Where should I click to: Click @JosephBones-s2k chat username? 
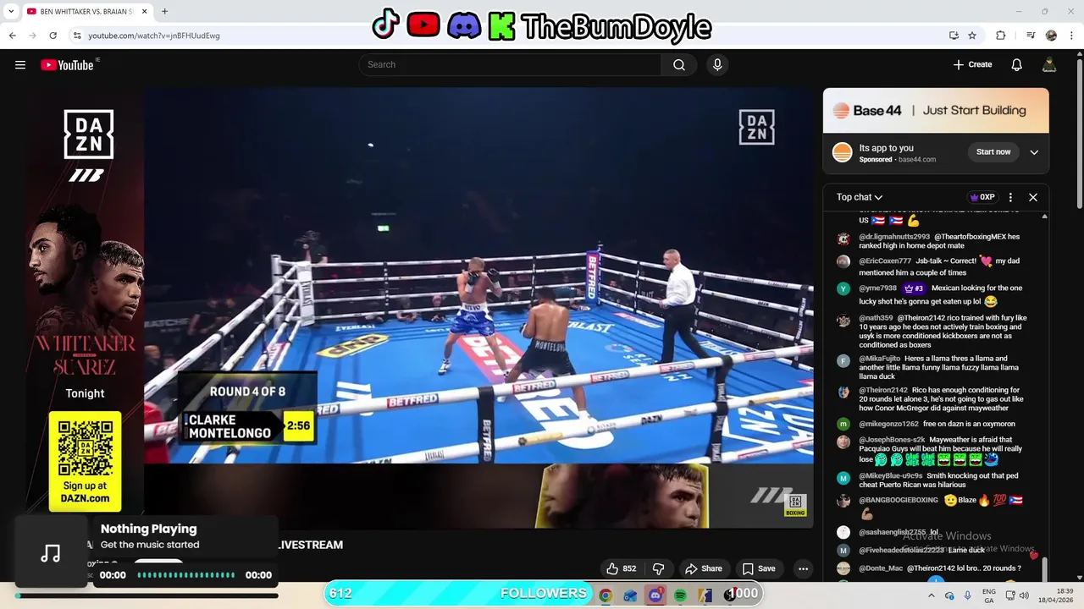tap(892, 440)
